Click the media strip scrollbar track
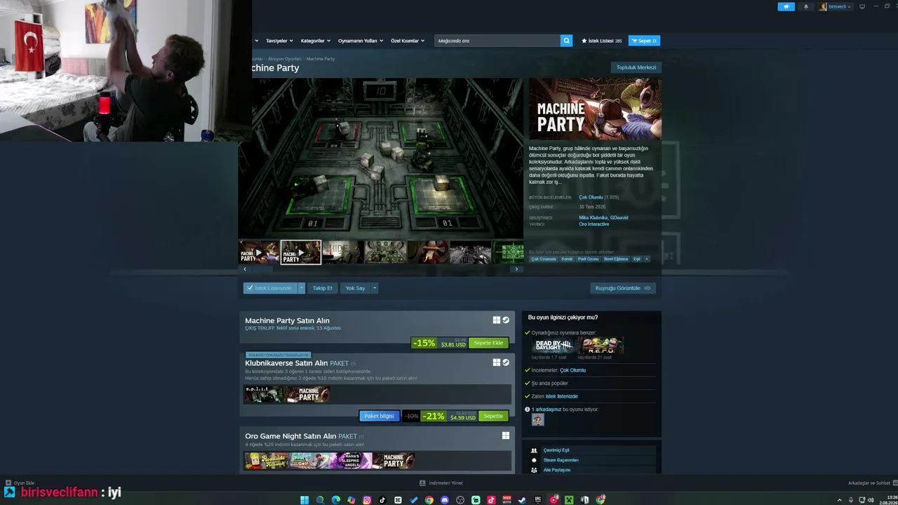The width and height of the screenshot is (898, 505). [x=381, y=269]
